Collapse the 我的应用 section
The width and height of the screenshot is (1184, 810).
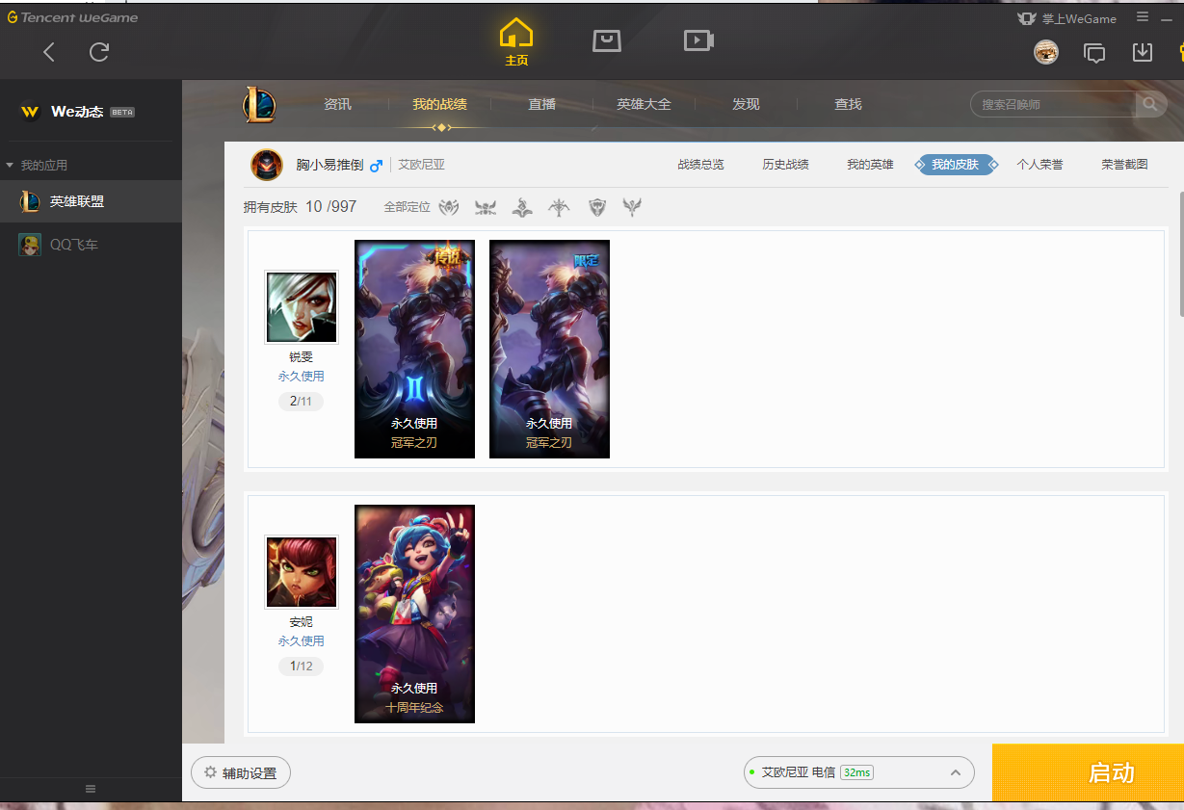pyautogui.click(x=37, y=166)
